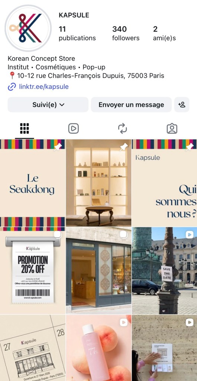The height and width of the screenshot is (381, 197).
Task: Play the wall poster reel
Action: coord(165,348)
